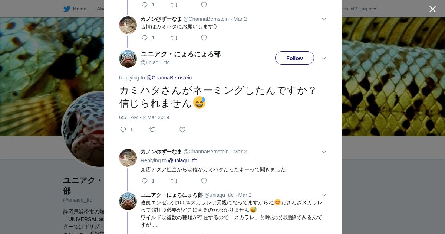Viewport: 445px width, 234px height.
Task: Like the main tweet with heart icon
Action: tap(182, 130)
